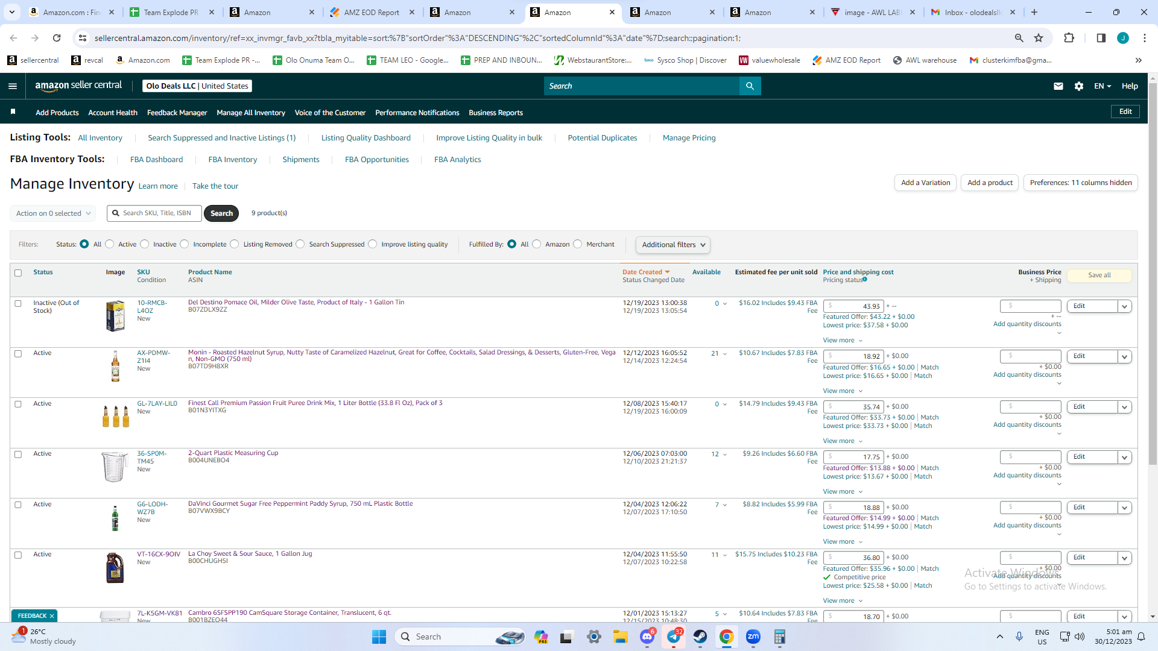Click the magnifier search button in header
1158x651 pixels.
point(750,86)
